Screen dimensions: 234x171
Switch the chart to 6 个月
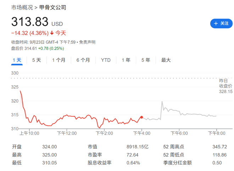coord(83,60)
